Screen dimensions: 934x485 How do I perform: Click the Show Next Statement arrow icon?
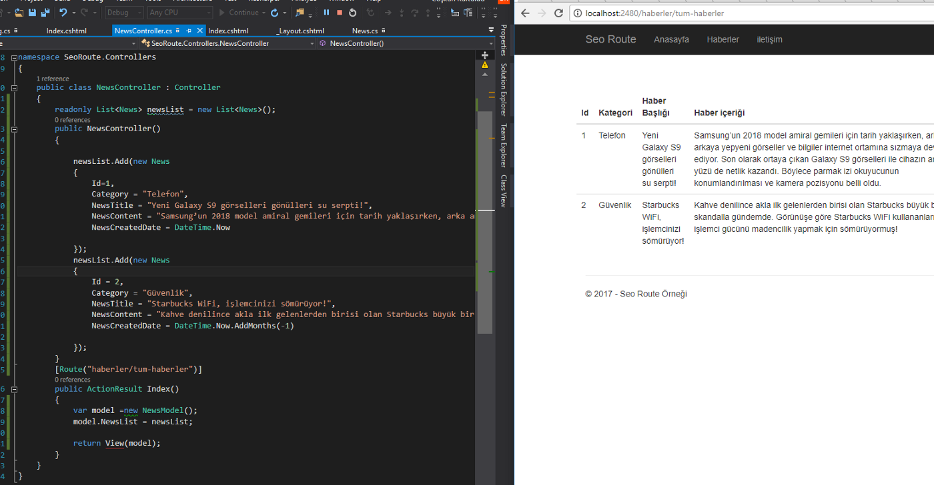tap(388, 13)
